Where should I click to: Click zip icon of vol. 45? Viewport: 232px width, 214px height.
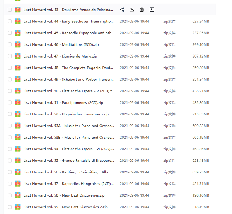(18, 33)
